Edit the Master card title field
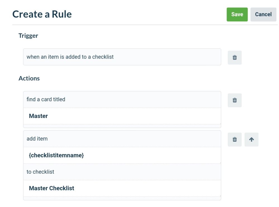 click(x=122, y=116)
